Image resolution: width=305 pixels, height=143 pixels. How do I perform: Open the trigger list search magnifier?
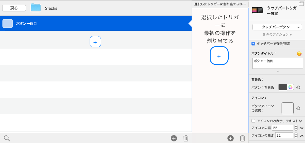7,138
